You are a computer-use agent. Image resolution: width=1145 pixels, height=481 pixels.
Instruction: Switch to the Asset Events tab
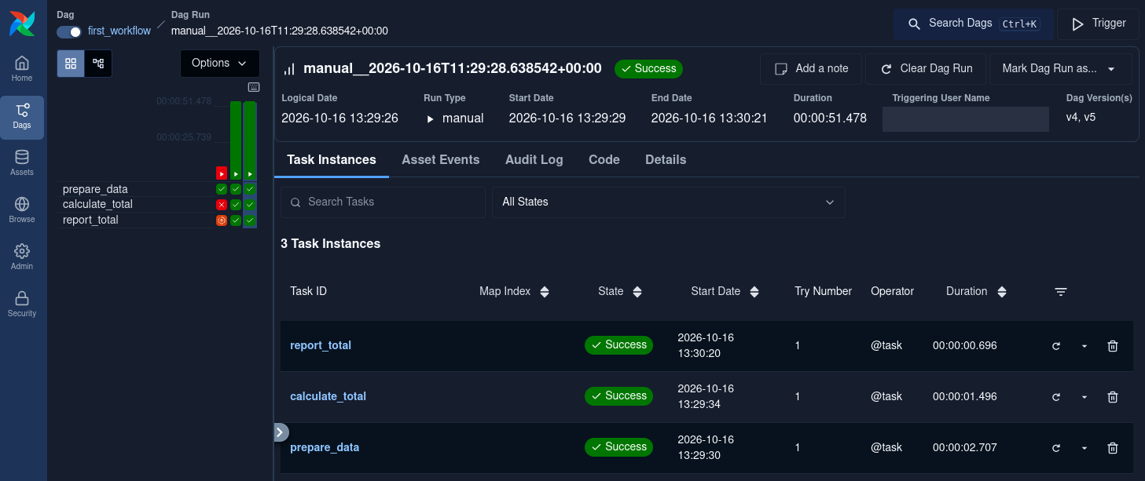tap(441, 160)
